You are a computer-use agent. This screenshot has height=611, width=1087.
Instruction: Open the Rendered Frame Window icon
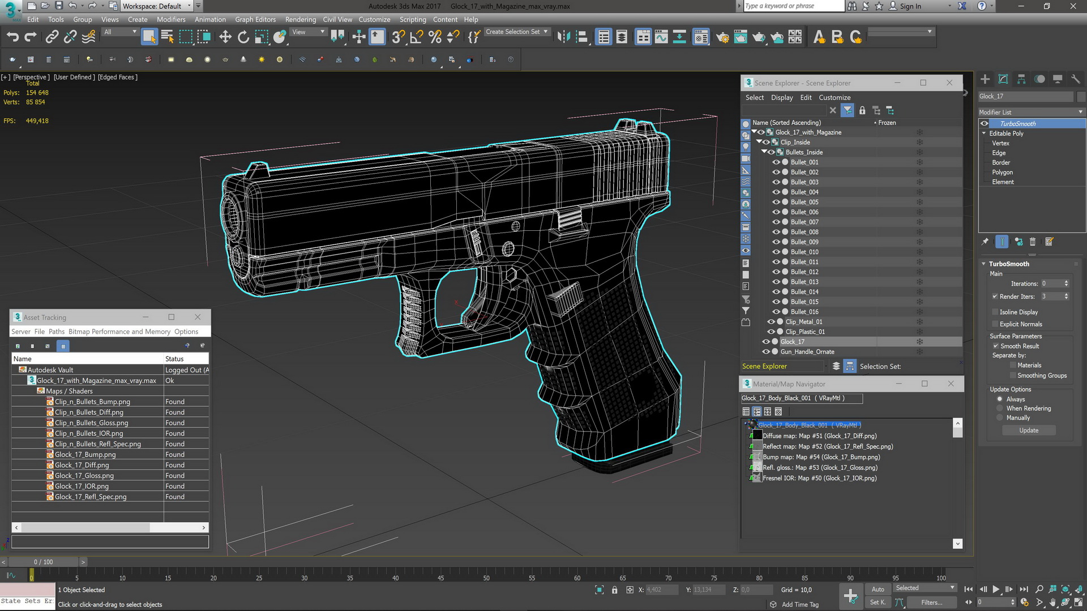click(741, 37)
